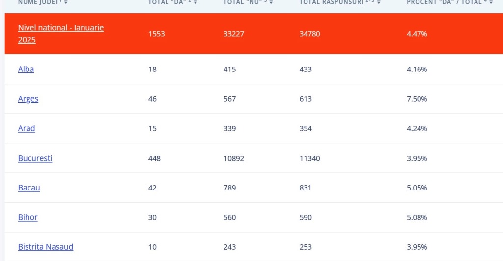The width and height of the screenshot is (503, 261).
Task: Open the Bucuresti link
Action: tap(35, 158)
